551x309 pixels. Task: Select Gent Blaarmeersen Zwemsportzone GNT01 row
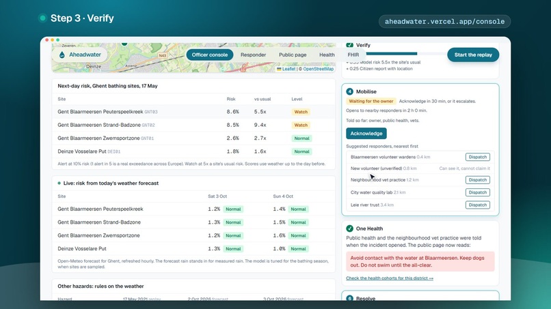pyautogui.click(x=193, y=138)
